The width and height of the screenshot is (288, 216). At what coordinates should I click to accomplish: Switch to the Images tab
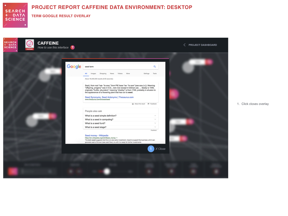point(93,73)
